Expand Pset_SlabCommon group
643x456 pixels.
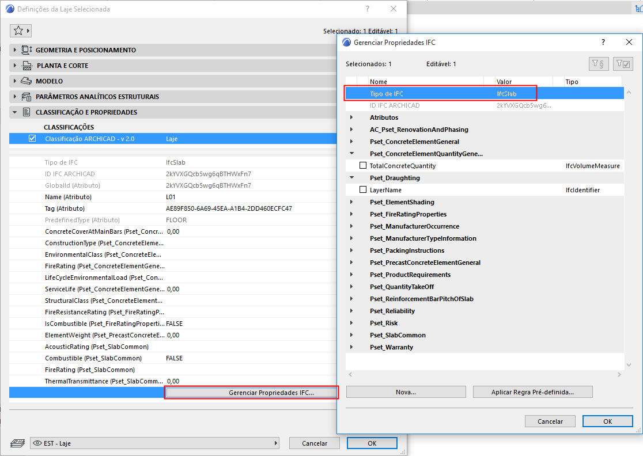point(351,335)
